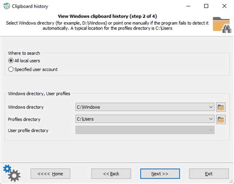Click the 'User profile directory' label

[28, 131]
